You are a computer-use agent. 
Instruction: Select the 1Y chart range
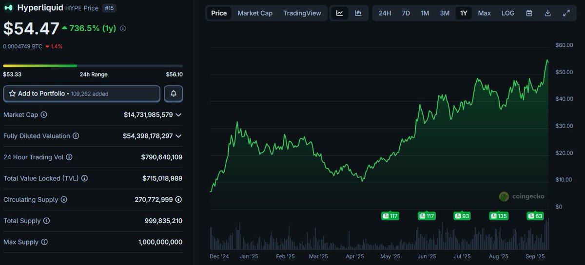click(x=464, y=13)
